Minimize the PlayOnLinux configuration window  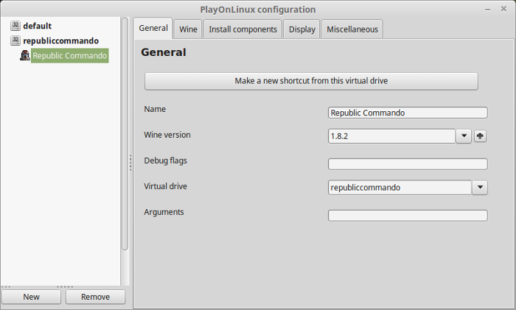pos(488,10)
